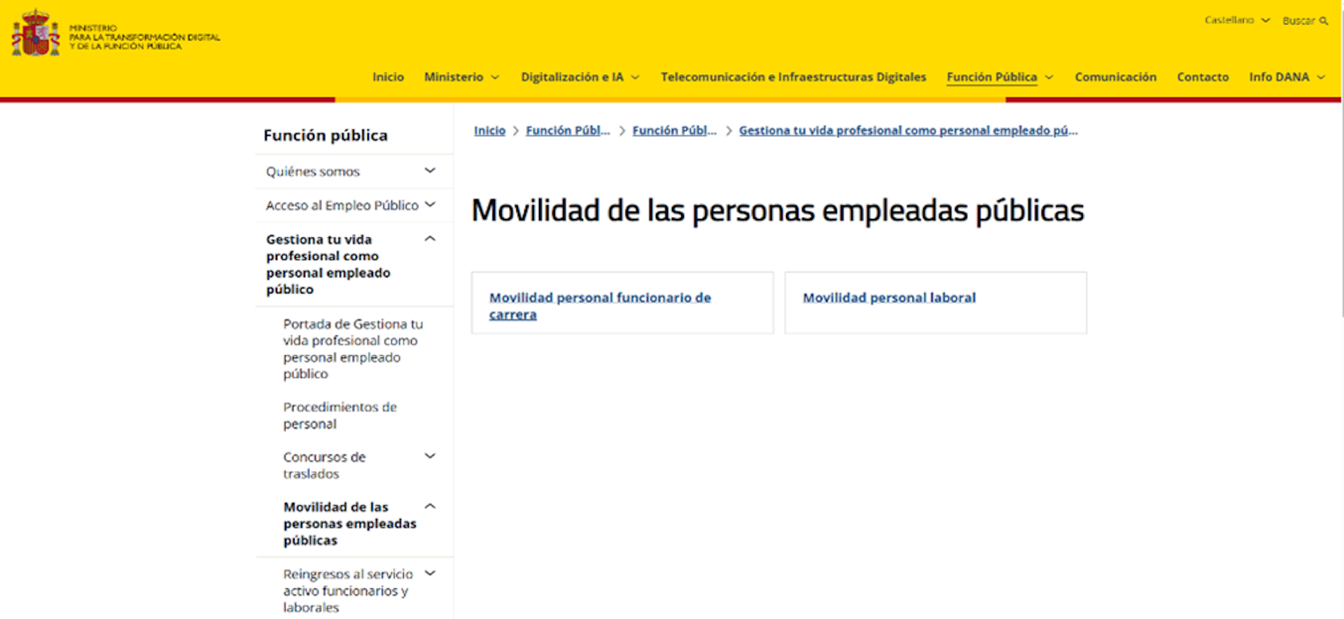The height and width of the screenshot is (619, 1344).
Task: Expand Reingresos al servicio activo chevron
Action: tap(430, 574)
